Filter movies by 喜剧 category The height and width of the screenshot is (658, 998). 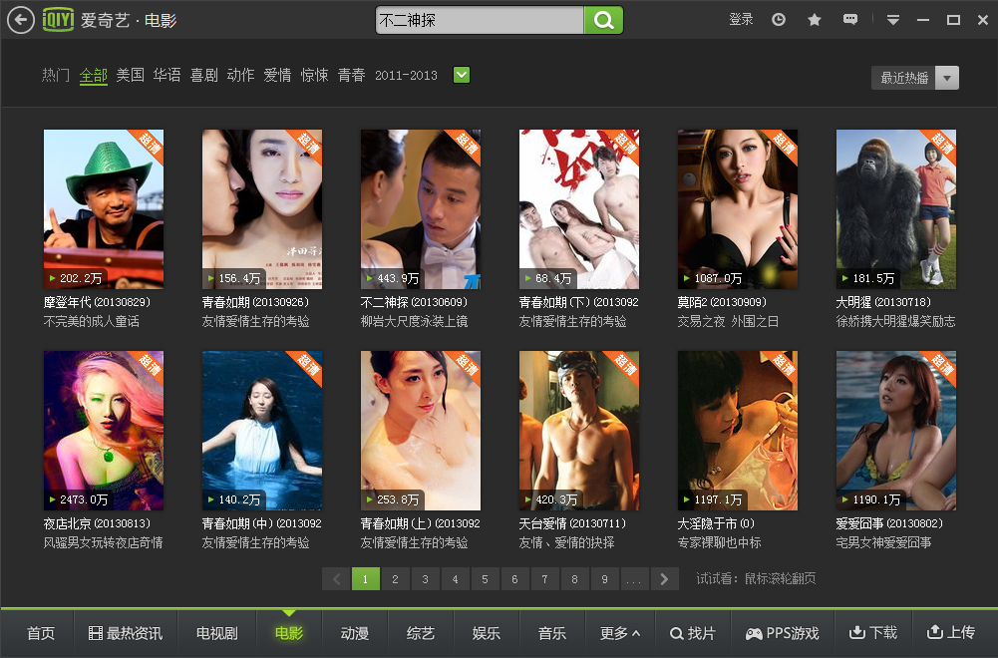coord(203,75)
